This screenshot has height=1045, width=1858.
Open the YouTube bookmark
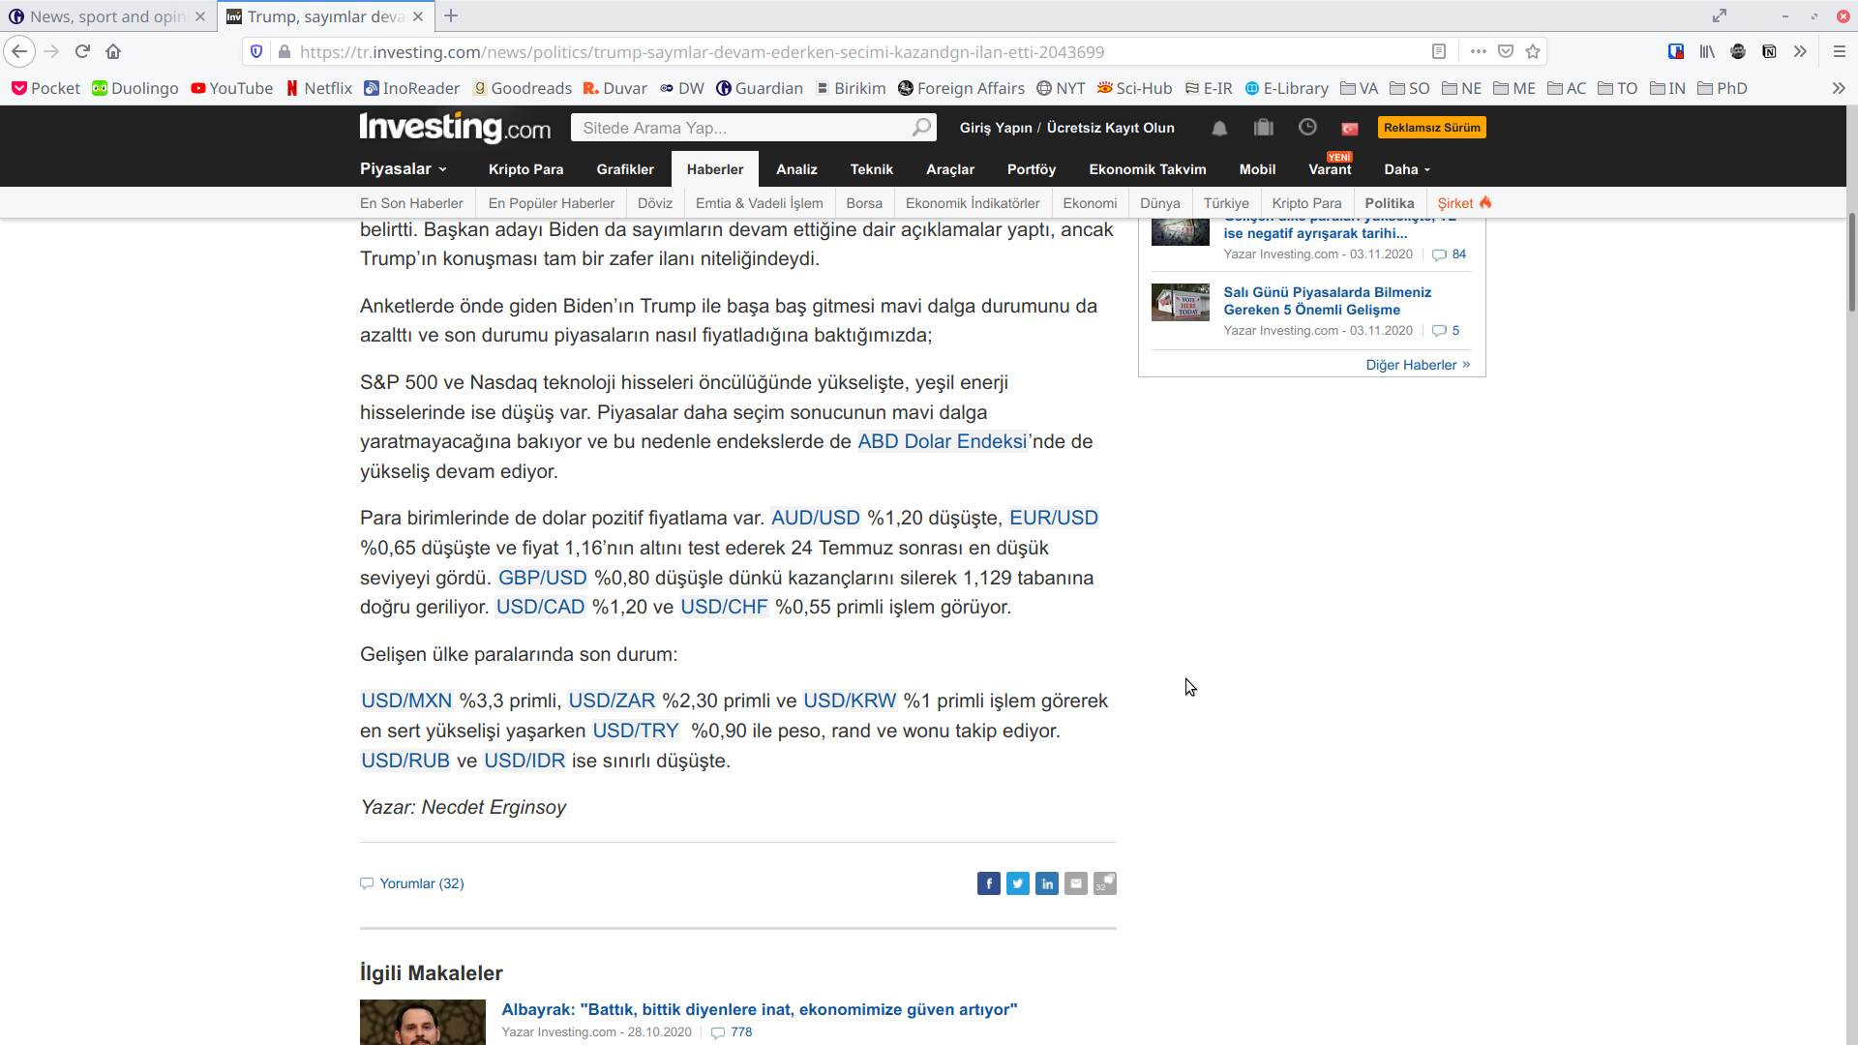pyautogui.click(x=232, y=88)
